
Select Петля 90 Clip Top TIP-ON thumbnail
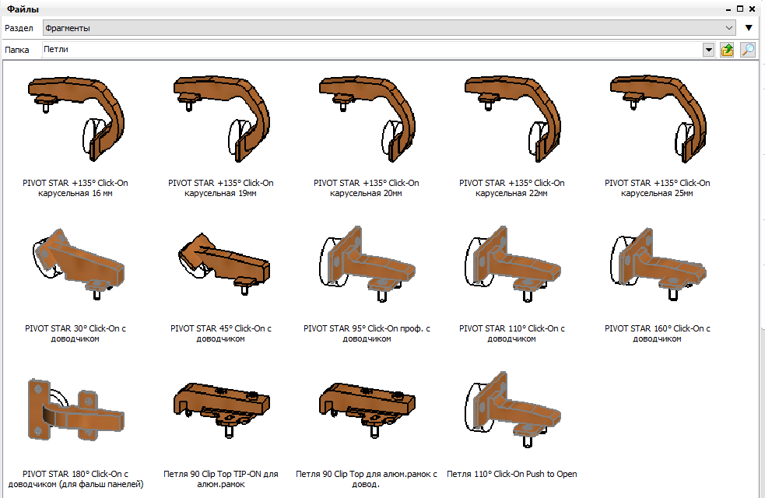click(x=222, y=410)
